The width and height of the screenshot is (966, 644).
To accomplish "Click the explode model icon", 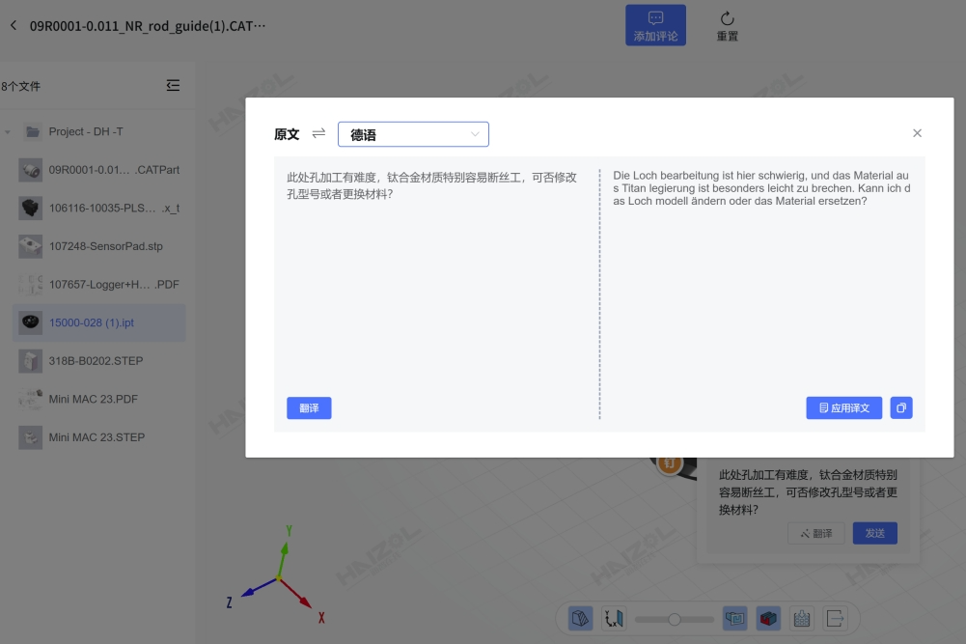I will [734, 618].
